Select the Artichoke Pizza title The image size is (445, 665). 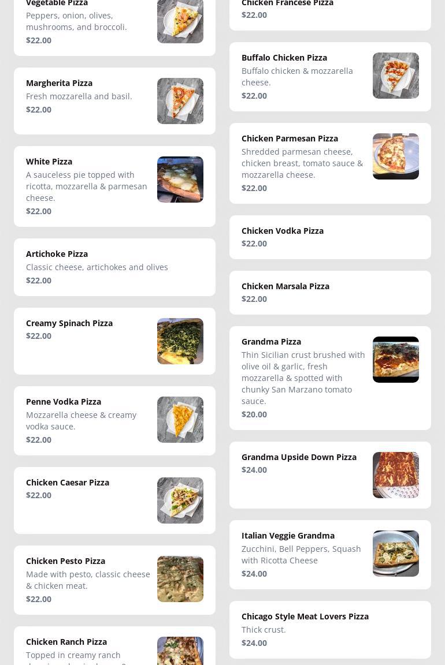click(x=57, y=254)
